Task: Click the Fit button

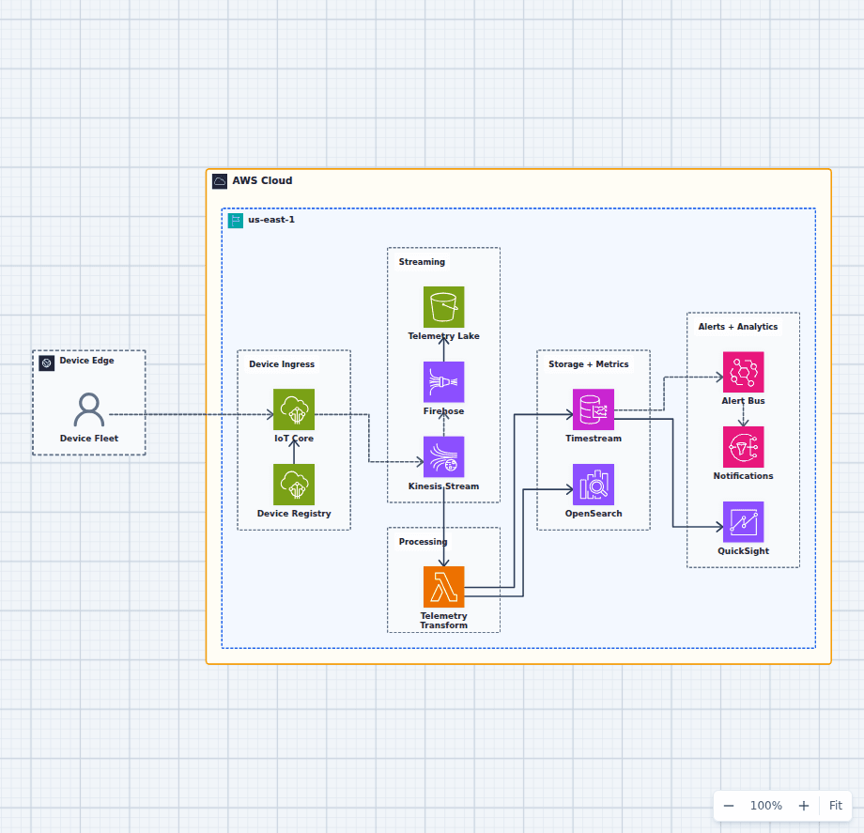Action: coord(835,806)
